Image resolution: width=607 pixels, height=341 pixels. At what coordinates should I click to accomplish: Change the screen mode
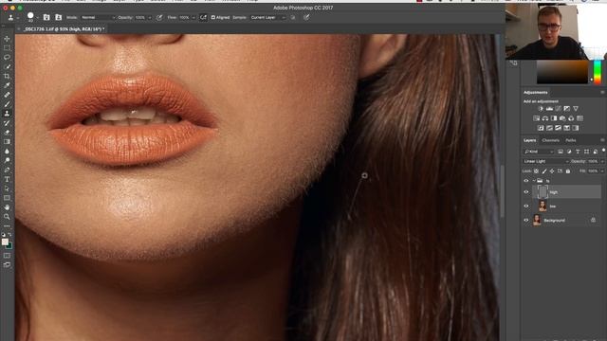7,265
